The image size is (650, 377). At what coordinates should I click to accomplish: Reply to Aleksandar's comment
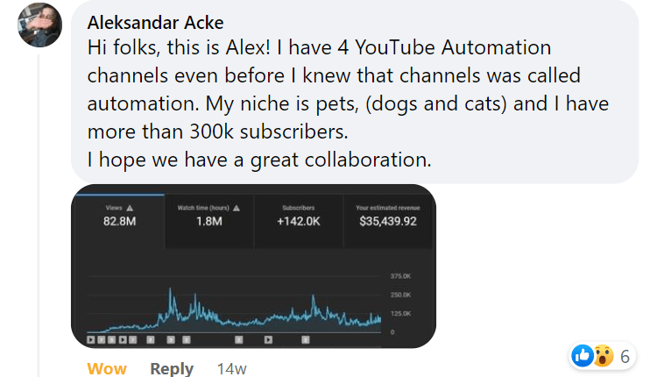(172, 368)
